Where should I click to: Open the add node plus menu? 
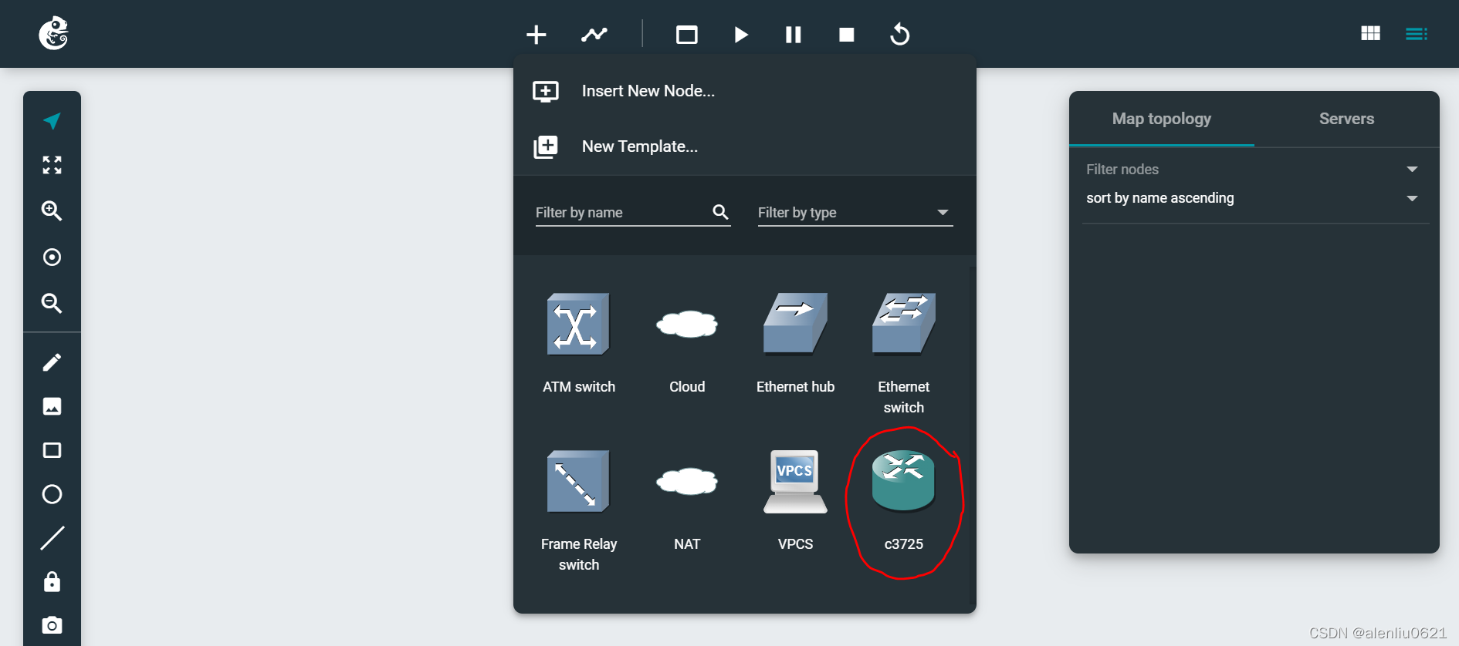537,35
